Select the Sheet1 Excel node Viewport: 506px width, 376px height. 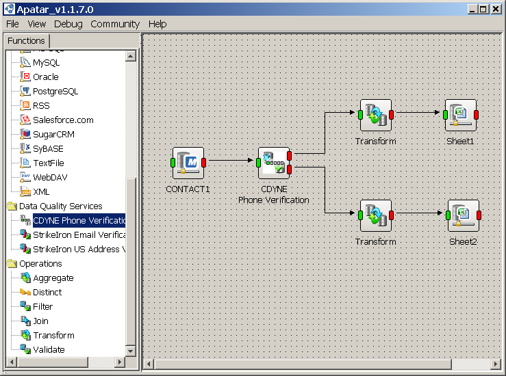tap(461, 115)
